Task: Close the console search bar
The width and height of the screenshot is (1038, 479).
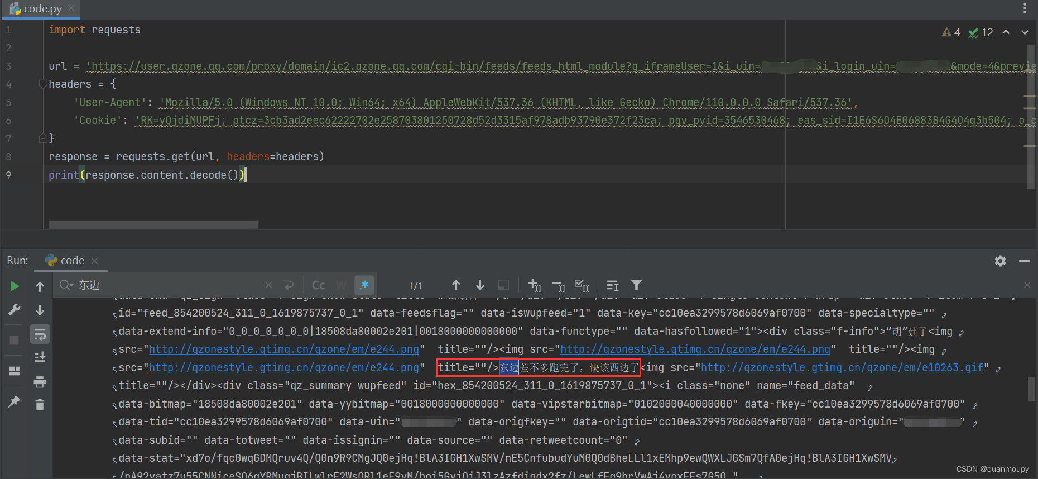Action: 1027,285
